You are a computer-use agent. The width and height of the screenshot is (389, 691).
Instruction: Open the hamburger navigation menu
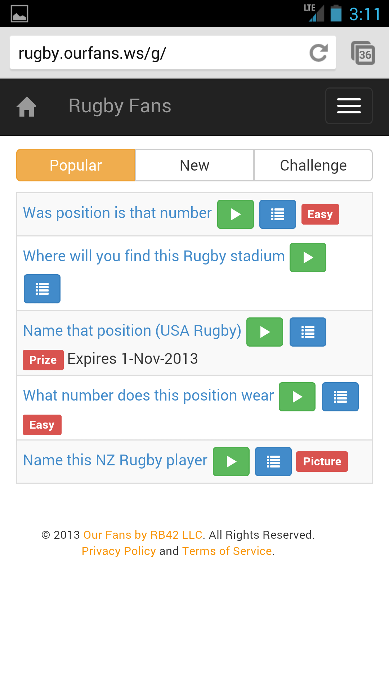[x=349, y=106]
